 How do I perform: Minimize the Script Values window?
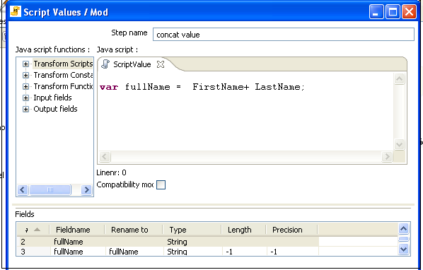click(x=376, y=12)
